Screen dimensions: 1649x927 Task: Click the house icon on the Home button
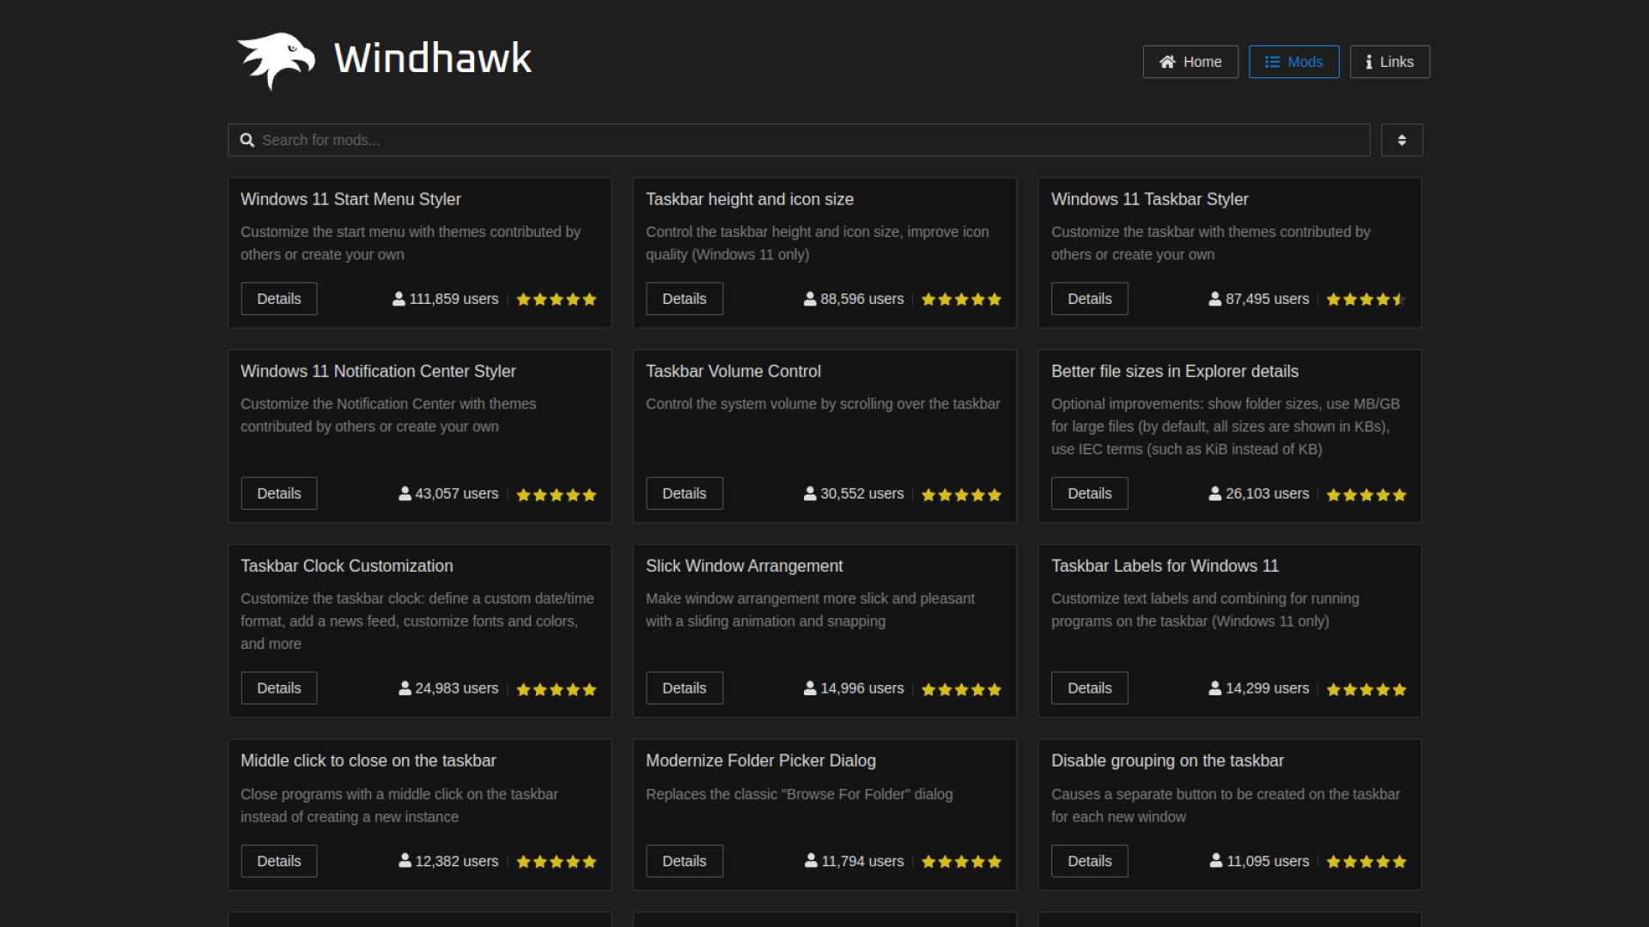click(x=1166, y=61)
